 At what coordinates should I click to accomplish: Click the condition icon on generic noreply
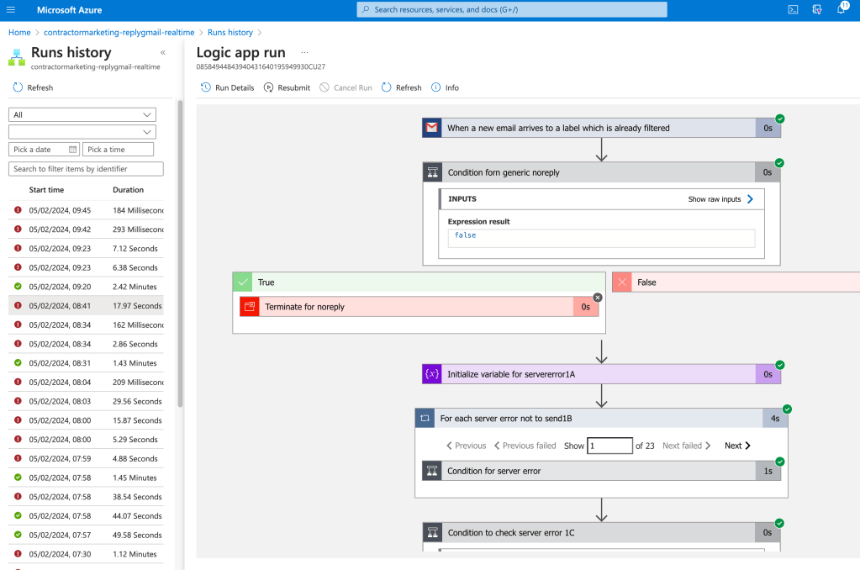[433, 172]
